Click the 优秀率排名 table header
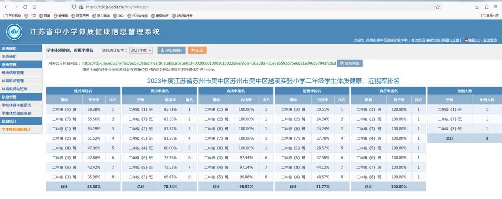Viewport: 502px width, 199px height. pyautogui.click(x=83, y=91)
